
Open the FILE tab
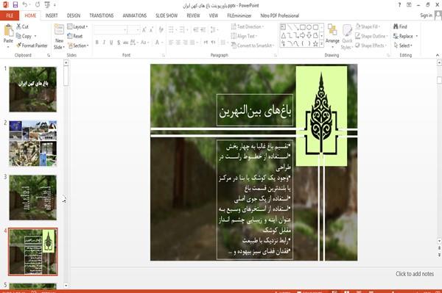point(10,15)
